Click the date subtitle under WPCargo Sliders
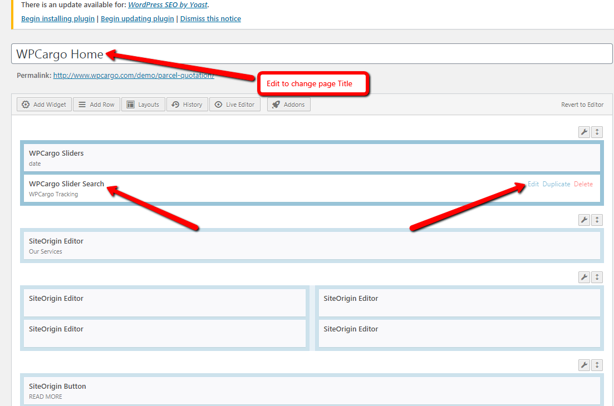 point(35,164)
